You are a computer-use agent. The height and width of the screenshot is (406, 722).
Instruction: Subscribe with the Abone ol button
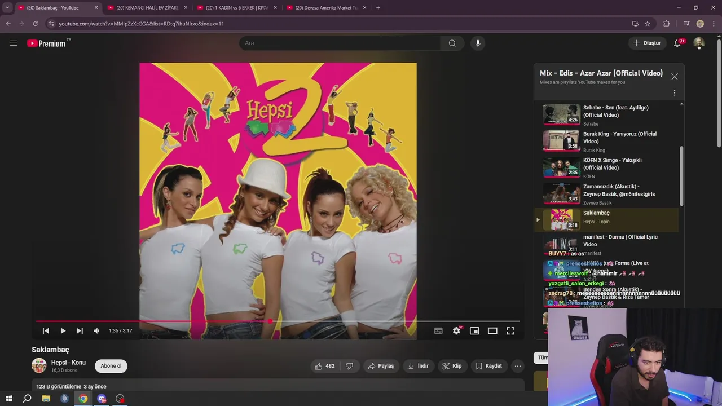coord(111,366)
